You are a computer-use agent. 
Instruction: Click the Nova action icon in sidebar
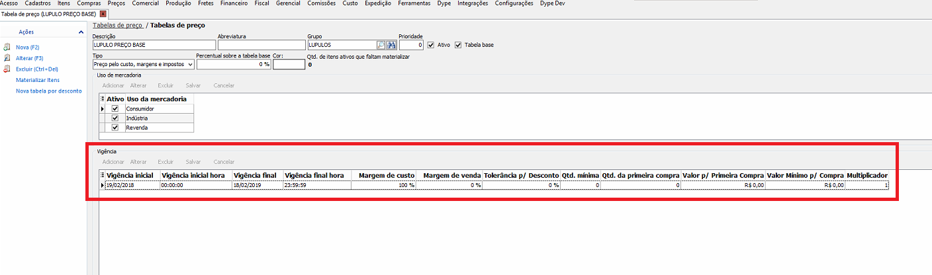(7, 48)
